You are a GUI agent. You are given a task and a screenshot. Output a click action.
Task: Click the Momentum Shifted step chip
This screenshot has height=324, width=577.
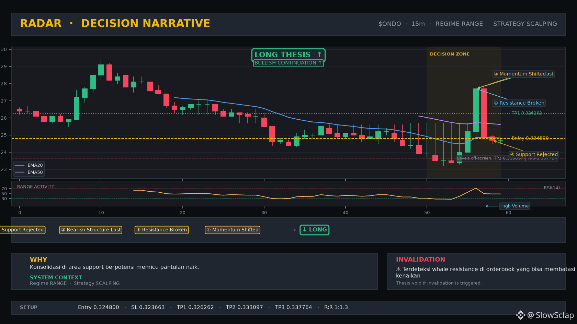[233, 230]
